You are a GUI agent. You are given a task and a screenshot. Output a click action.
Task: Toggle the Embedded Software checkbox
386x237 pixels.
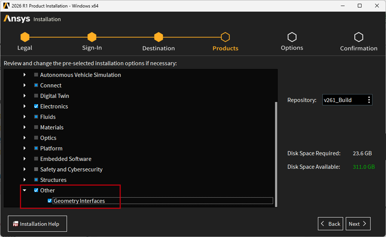[x=36, y=159]
